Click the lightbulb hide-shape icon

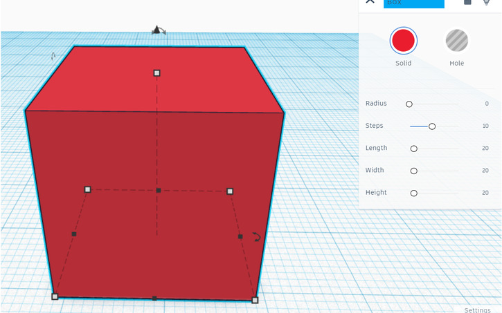tap(486, 2)
